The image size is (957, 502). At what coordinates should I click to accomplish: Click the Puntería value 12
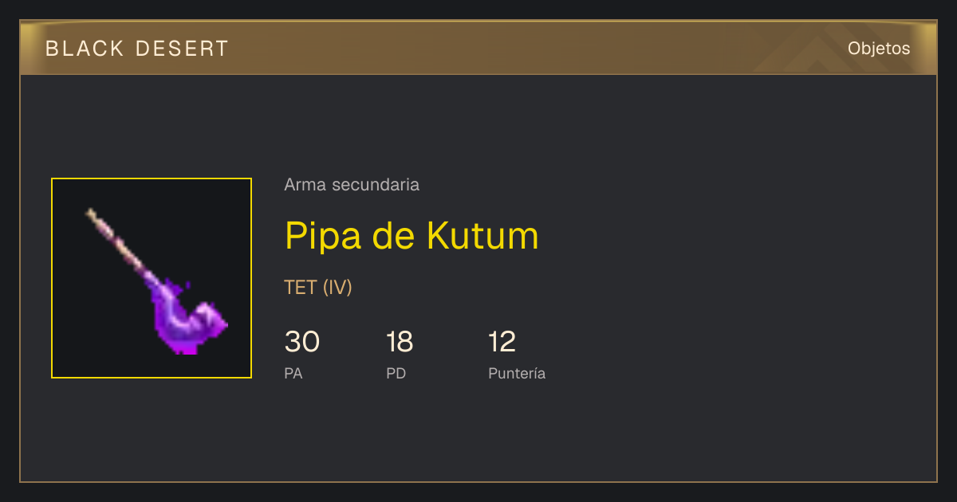click(x=502, y=342)
